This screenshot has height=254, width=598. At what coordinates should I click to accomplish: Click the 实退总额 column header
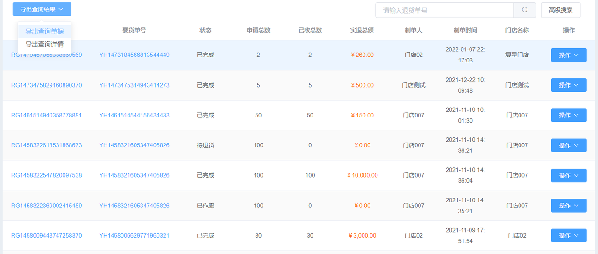click(x=362, y=30)
